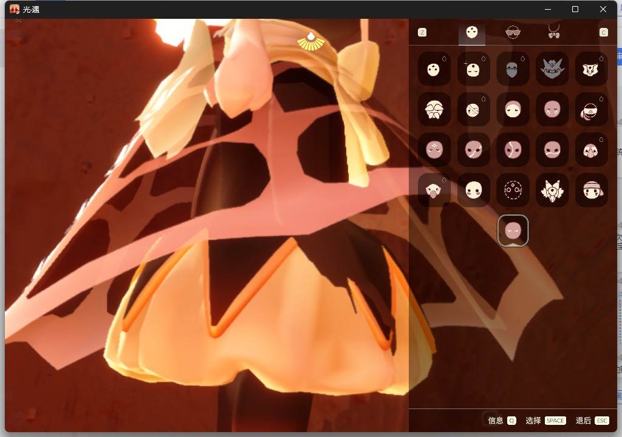Switch to the mask category tab
The height and width of the screenshot is (437, 622).
[471, 32]
